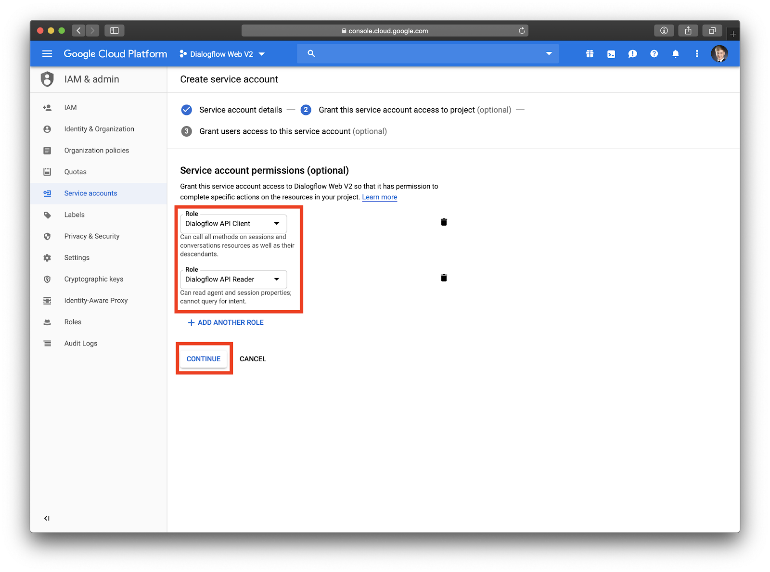Open the Dialogflow Web V2 project selector
The image size is (770, 572).
point(222,54)
